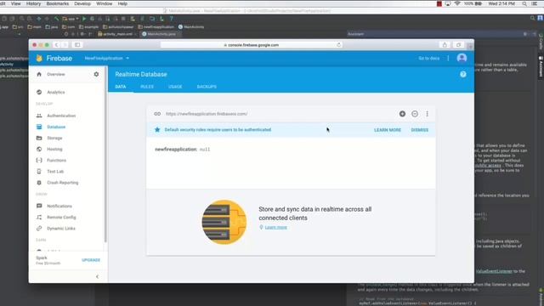Click the Crash Reporting bug icon

39,183
